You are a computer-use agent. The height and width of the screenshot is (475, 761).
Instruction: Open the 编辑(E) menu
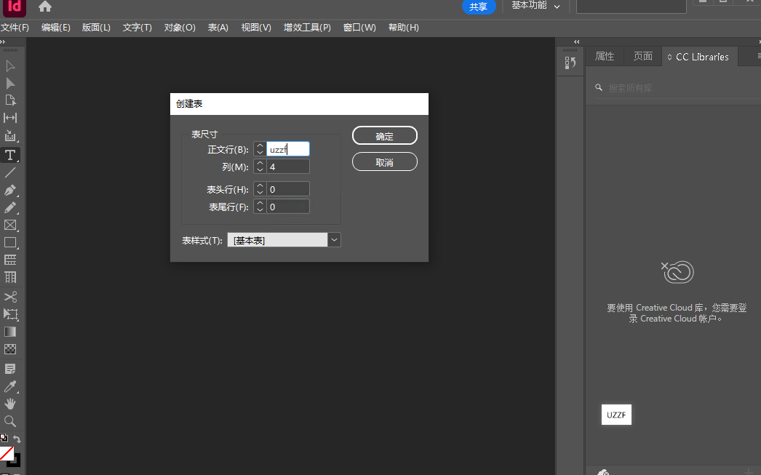pos(56,28)
